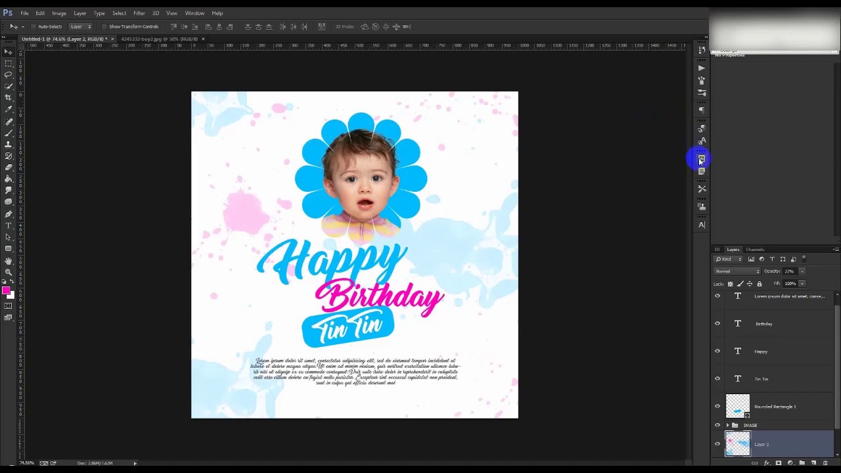Image resolution: width=841 pixels, height=473 pixels.
Task: Hide the Rounded Rectangle 1 layer
Action: click(x=717, y=406)
